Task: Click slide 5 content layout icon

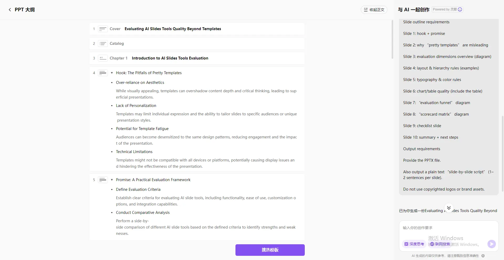Action: click(103, 180)
